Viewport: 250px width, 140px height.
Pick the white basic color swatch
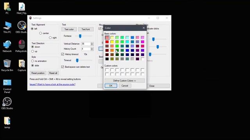tap(142, 59)
